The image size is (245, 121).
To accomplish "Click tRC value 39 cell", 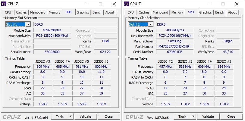I will 101,93.
